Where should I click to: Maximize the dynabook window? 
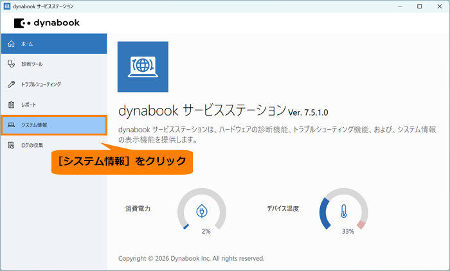[420, 6]
